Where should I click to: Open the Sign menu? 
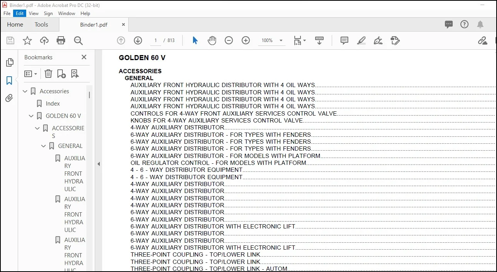[x=48, y=13]
